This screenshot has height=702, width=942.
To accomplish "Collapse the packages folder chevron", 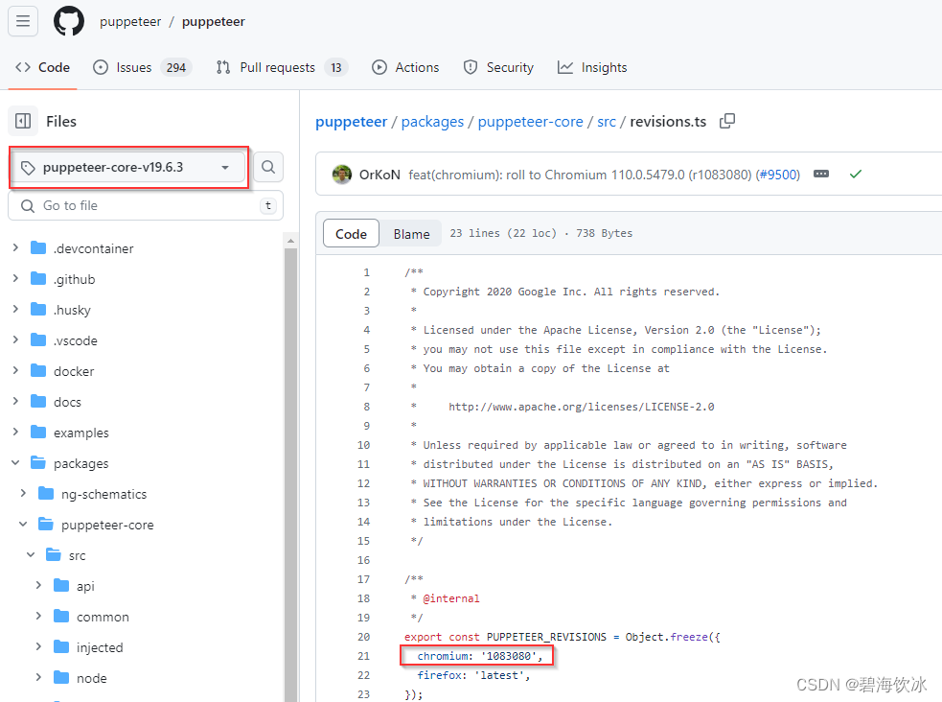I will click(x=15, y=463).
